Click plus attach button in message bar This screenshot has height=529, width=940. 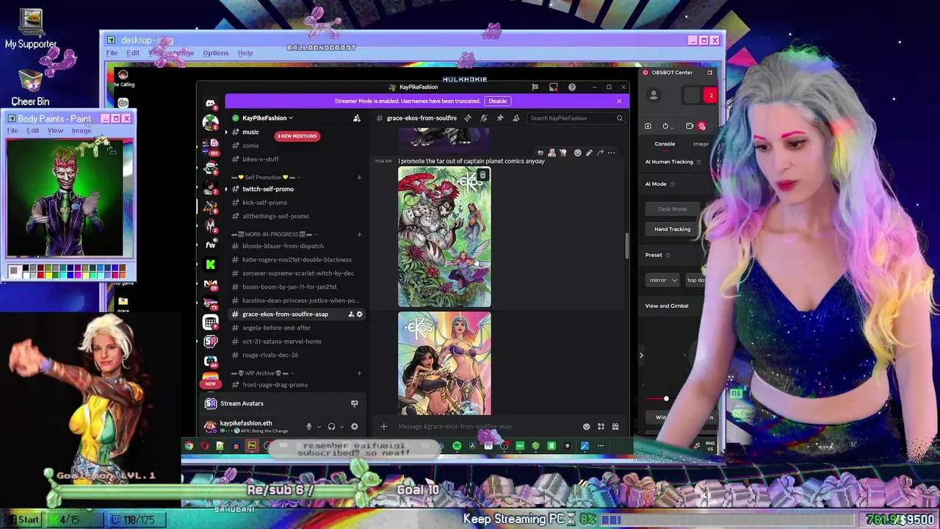[x=383, y=426]
